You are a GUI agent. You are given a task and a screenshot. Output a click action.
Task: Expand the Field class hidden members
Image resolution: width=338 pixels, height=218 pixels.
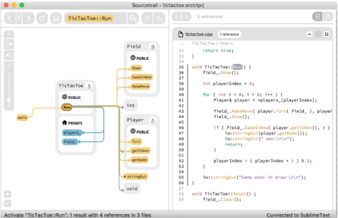click(153, 47)
